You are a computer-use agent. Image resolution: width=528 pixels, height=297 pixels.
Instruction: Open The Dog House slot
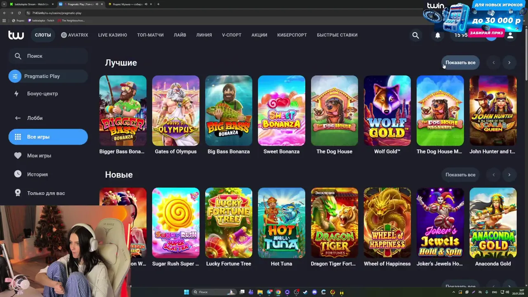point(335,111)
